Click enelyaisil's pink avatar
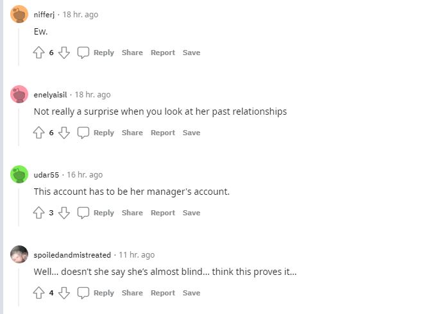The width and height of the screenshot is (428, 314). click(x=19, y=94)
